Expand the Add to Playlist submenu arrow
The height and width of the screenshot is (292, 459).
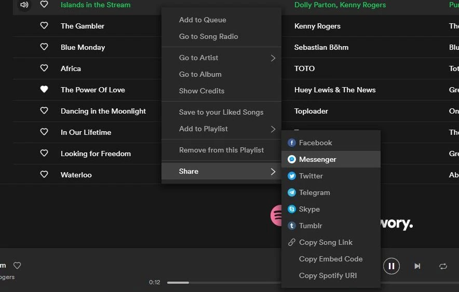tap(273, 129)
